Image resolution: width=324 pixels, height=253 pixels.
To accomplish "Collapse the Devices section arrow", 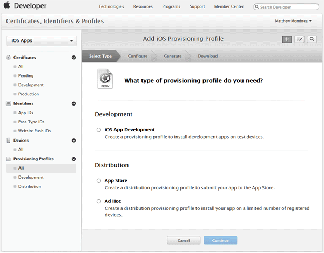I will [73, 140].
